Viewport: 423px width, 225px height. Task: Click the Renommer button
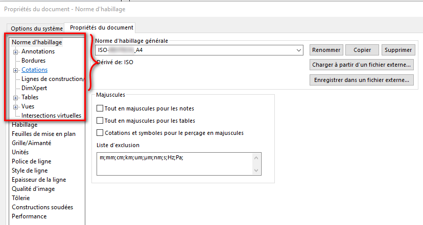(326, 50)
